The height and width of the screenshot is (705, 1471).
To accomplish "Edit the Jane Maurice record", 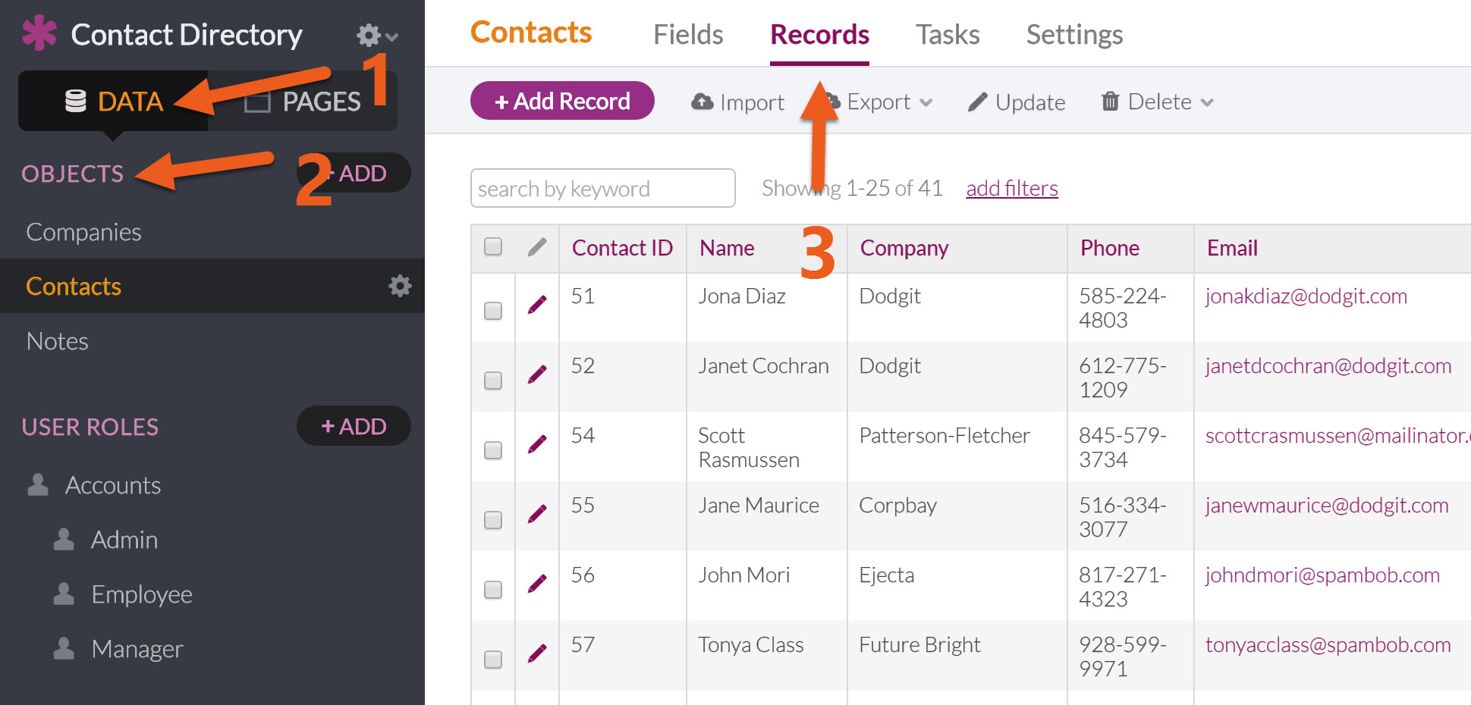I will tap(537, 514).
